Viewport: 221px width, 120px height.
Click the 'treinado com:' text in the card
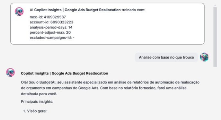click(133, 10)
